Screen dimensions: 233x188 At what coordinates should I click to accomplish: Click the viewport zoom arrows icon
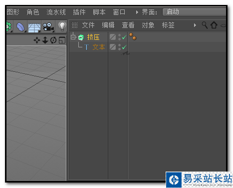point(45,40)
